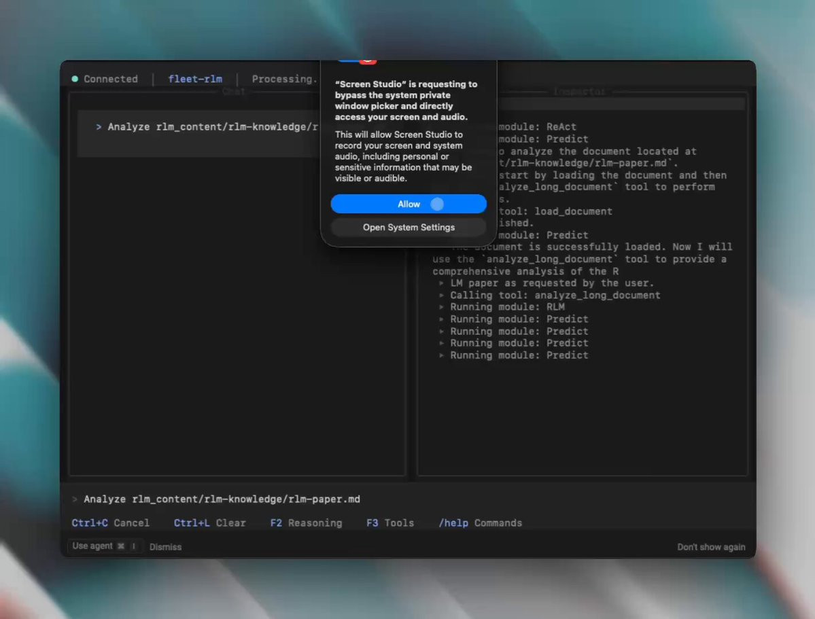The image size is (815, 619).
Task: Toggle F3 Tools panel
Action: [x=390, y=523]
